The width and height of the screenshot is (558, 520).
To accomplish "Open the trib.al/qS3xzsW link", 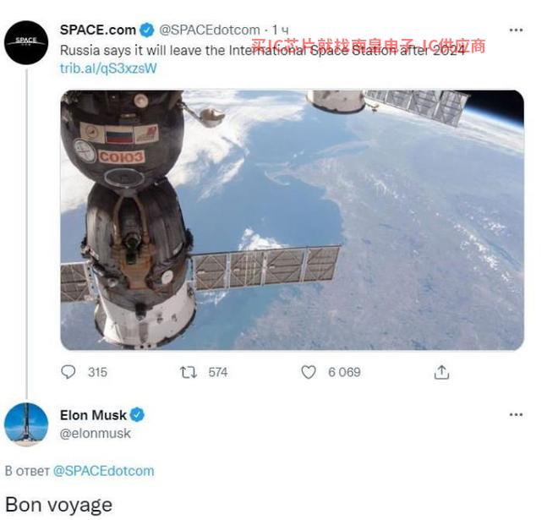I will click(x=108, y=68).
